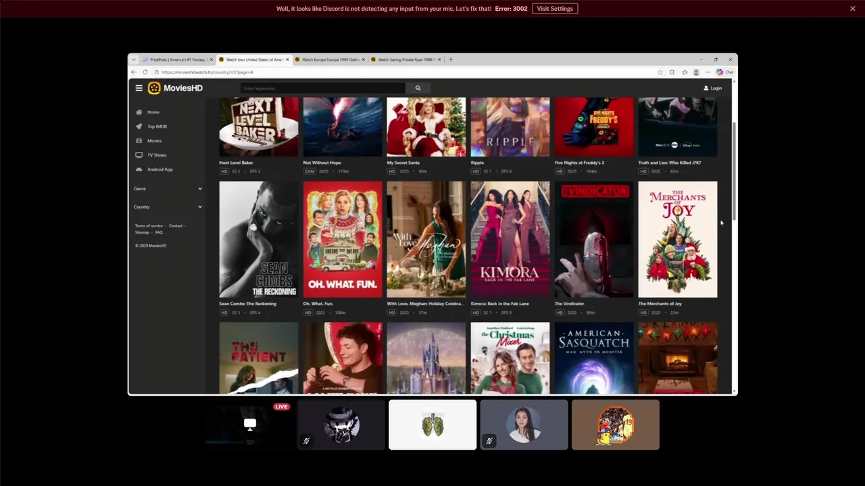865x486 pixels.
Task: Open the browser favorites list icon
Action: coord(685,72)
